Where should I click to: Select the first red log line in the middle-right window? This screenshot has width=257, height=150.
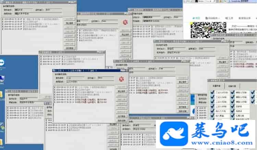click(x=149, y=90)
